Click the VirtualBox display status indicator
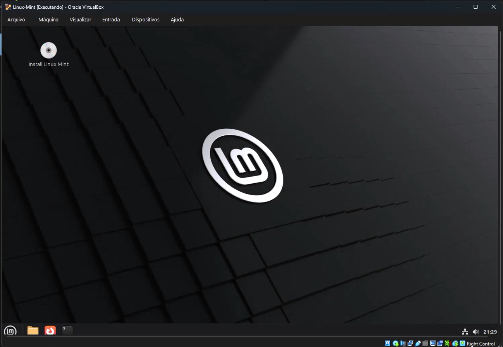The height and width of the screenshot is (347, 503). click(433, 344)
